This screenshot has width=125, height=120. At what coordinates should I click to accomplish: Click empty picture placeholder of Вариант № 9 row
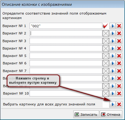pos(106,86)
